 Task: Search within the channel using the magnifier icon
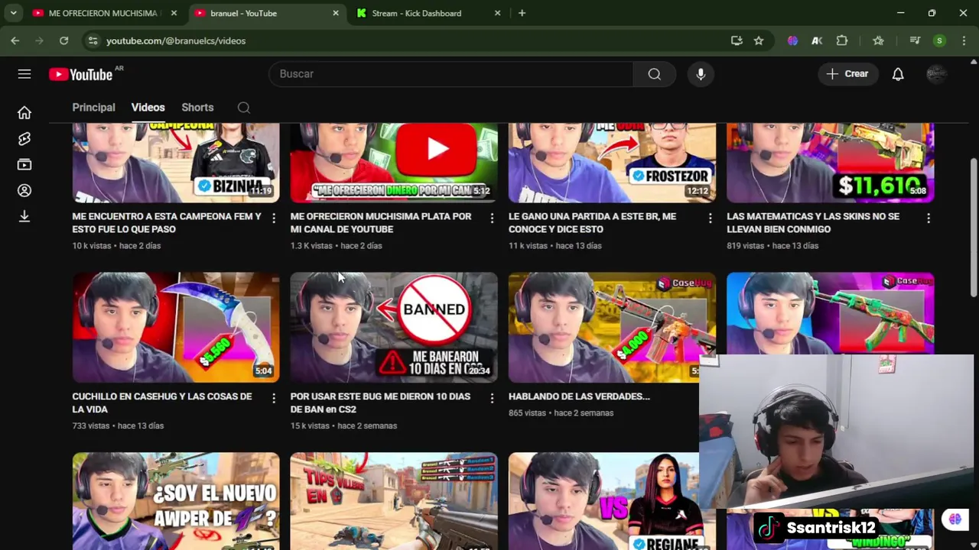coord(244,108)
